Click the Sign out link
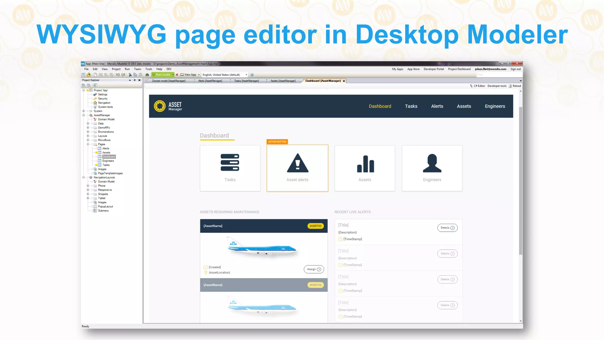604x340 pixels. (516, 69)
